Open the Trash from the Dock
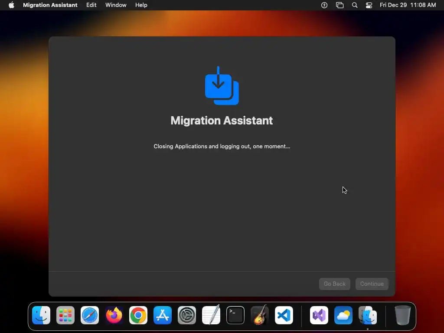Image resolution: width=444 pixels, height=333 pixels. pyautogui.click(x=403, y=315)
